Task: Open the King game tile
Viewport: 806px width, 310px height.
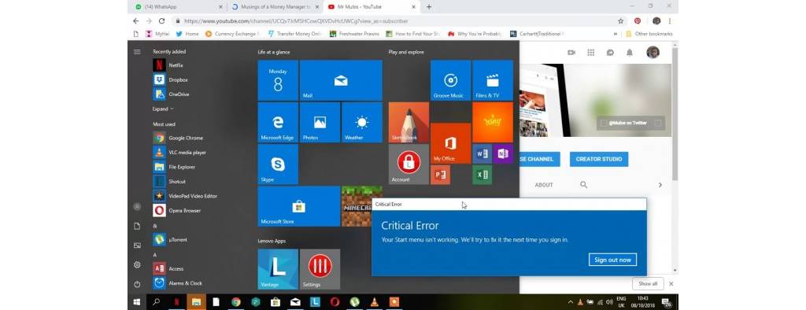Action: click(x=493, y=123)
